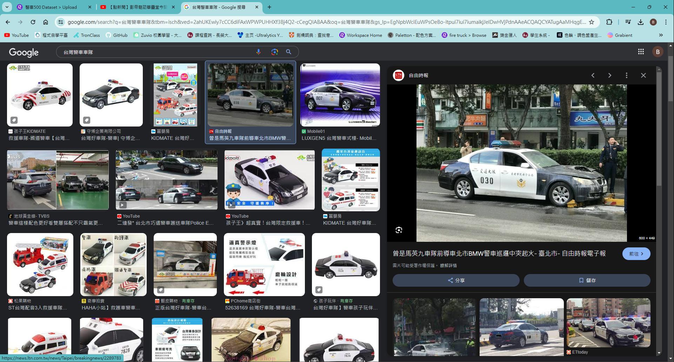Open Google Lens image search icon
The width and height of the screenshot is (674, 362).
tap(275, 52)
